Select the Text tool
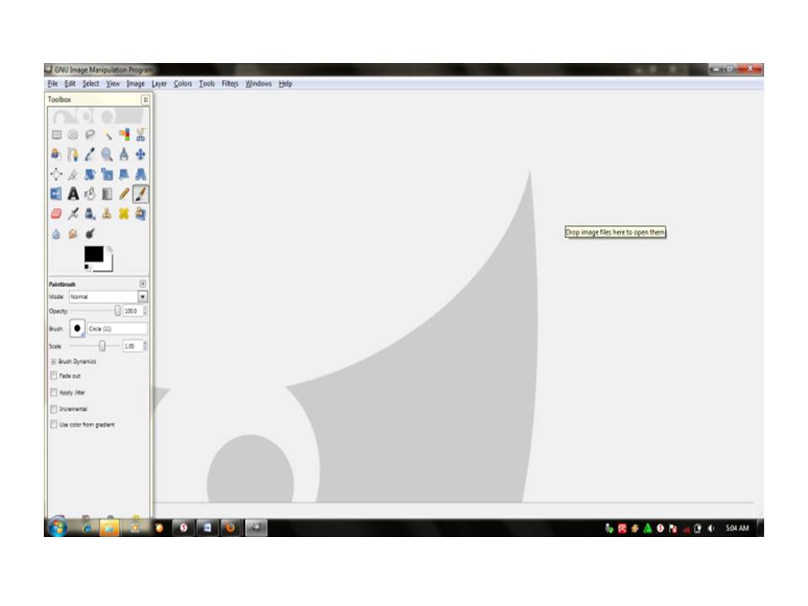Image resolution: width=808 pixels, height=606 pixels. pos(73,194)
